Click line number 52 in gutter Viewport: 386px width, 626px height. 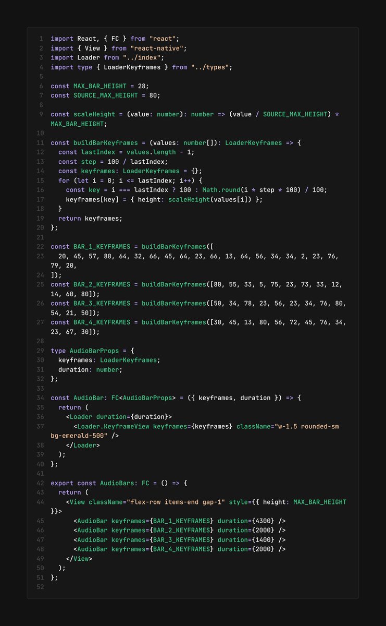pos(40,586)
